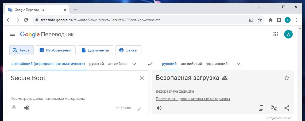Switch to Сайты translation mode
The image size is (305, 121).
[128, 50]
